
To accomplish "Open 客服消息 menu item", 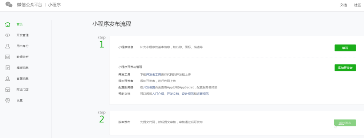I will coord(23,79).
